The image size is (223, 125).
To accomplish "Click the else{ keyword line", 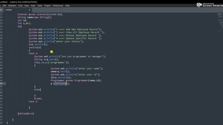I will click(38, 90).
